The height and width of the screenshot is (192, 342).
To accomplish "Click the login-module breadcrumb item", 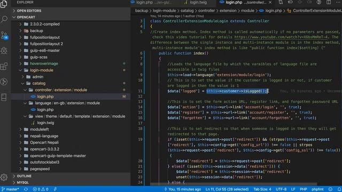I will click(164, 11).
